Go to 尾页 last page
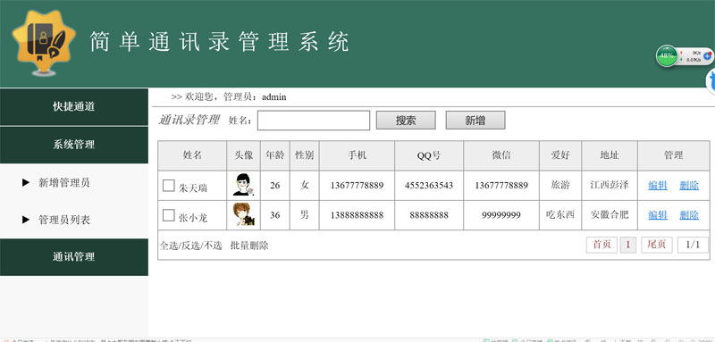 pyautogui.click(x=657, y=245)
